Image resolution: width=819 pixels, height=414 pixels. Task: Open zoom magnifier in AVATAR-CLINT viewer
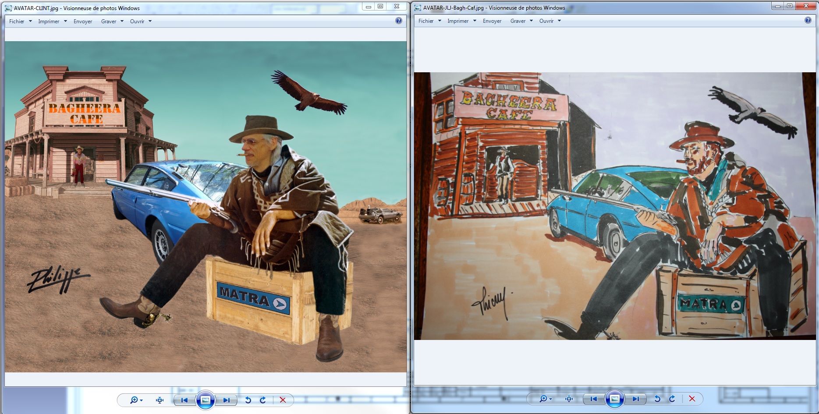click(134, 400)
